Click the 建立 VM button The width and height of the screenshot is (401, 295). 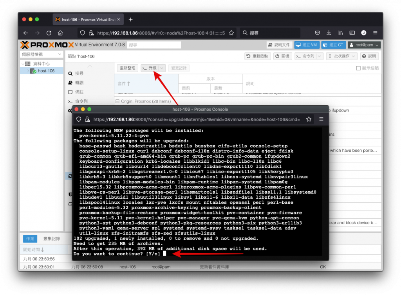point(306,45)
